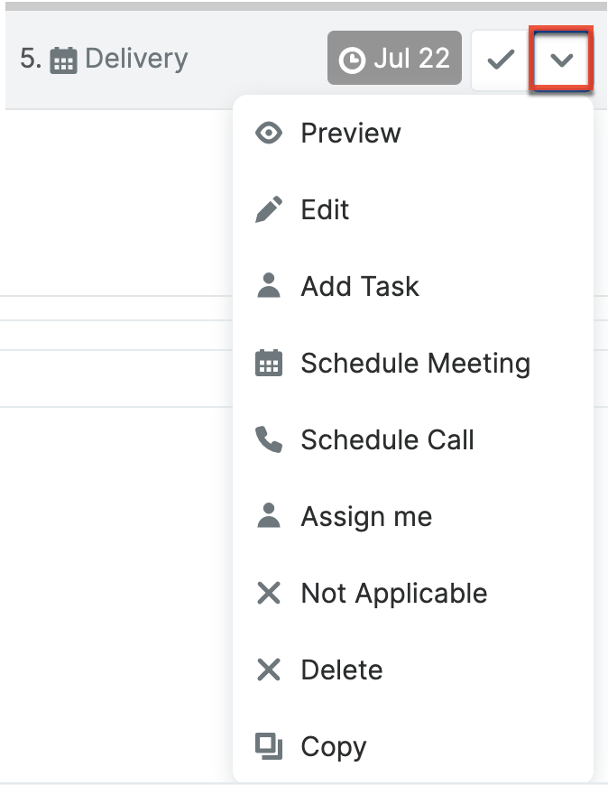
Task: Click the X icon beside Not Applicable
Action: tap(269, 594)
